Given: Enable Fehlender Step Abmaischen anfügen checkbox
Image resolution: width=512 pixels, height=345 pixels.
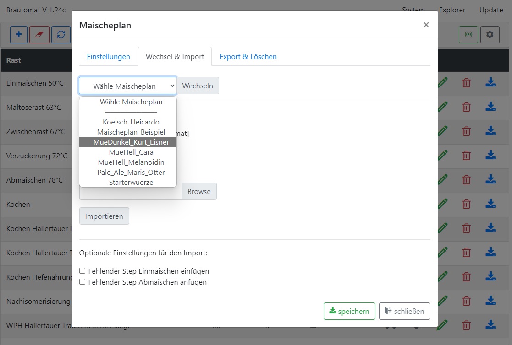Looking at the screenshot, I should [83, 282].
